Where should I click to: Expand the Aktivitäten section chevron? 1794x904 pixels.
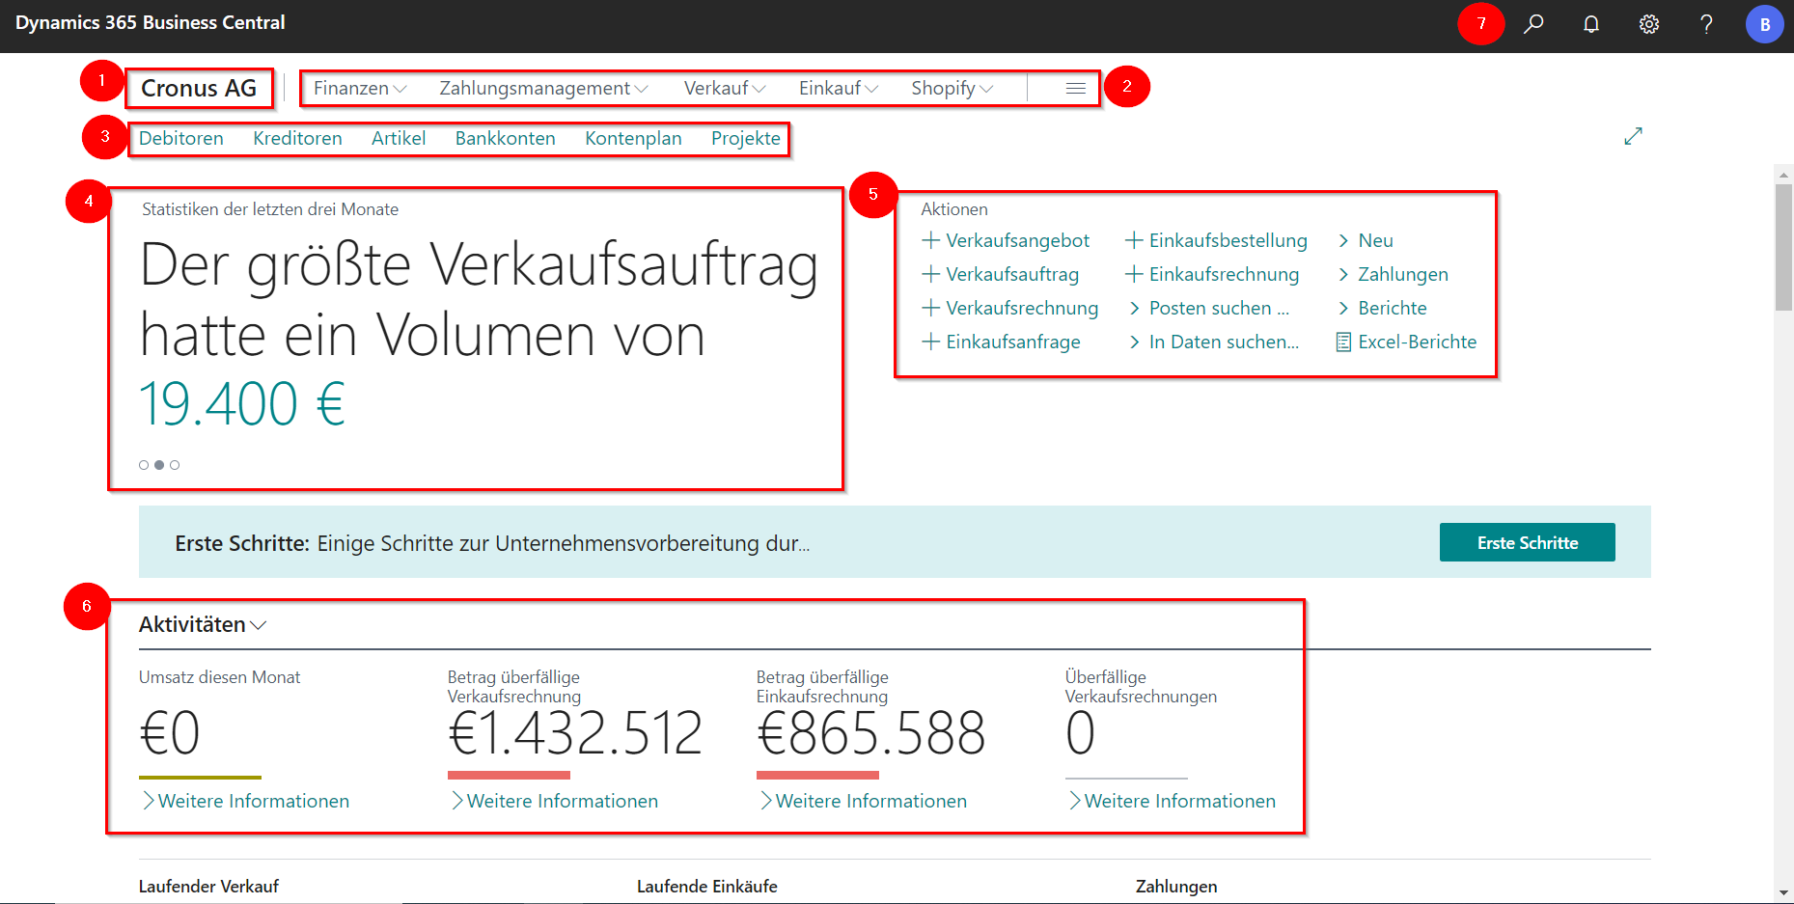[x=259, y=625]
